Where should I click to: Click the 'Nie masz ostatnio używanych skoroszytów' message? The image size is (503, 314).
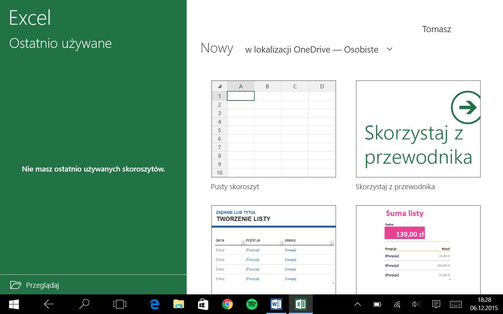(x=94, y=169)
